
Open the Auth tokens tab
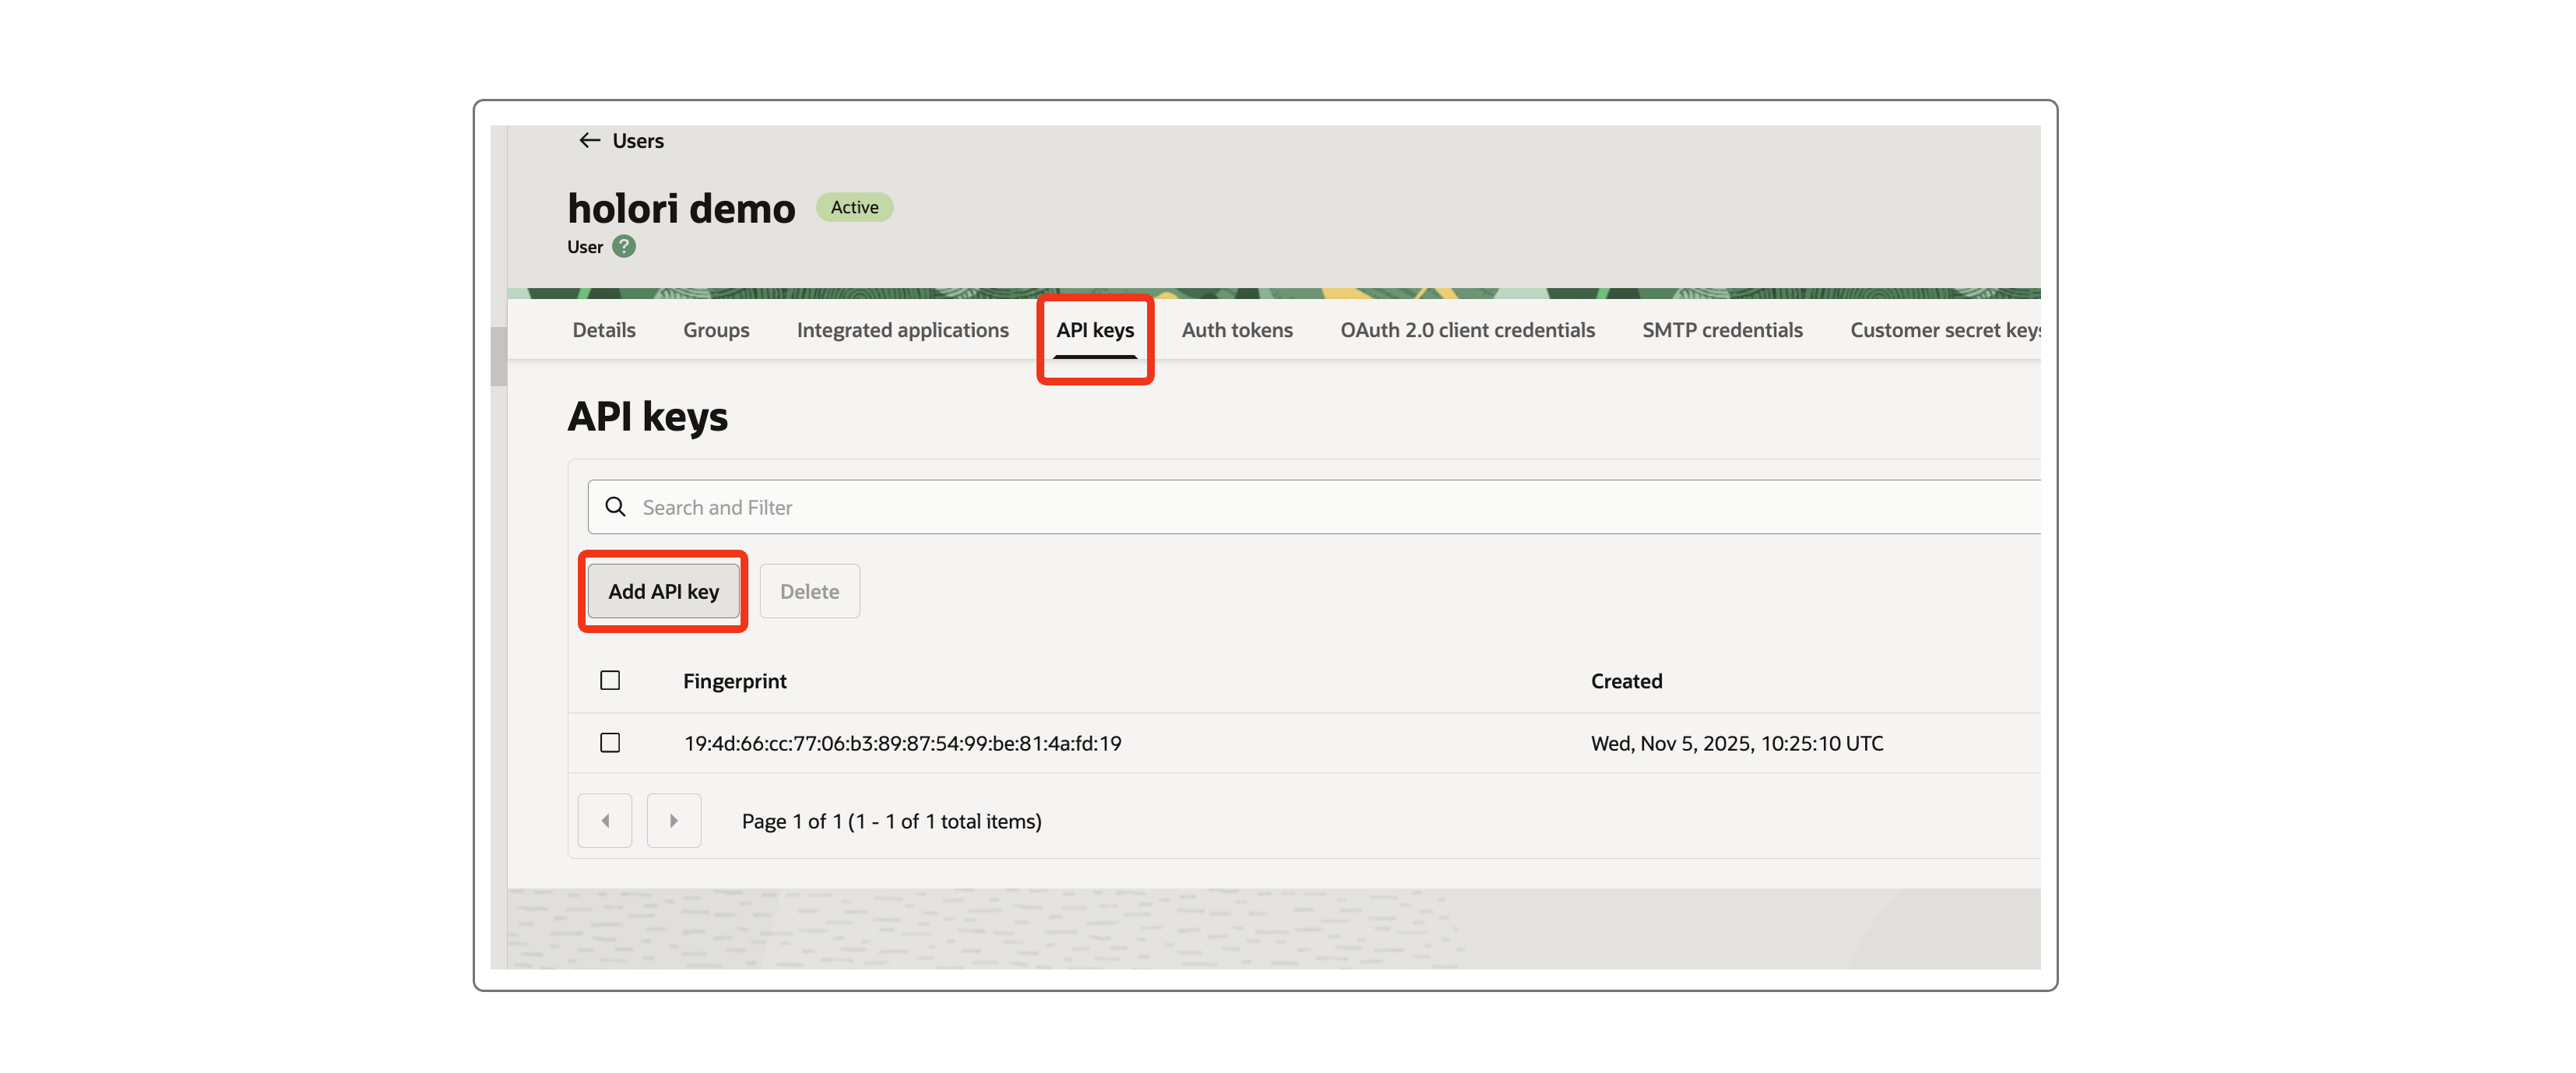pos(1237,330)
